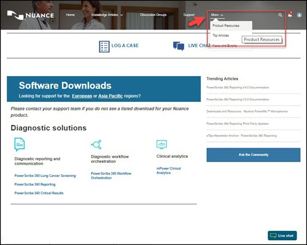Click the Software Downloads banner title
Image resolution: width=307 pixels, height=245 pixels.
65,85
